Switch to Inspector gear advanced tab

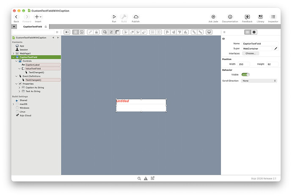(254, 32)
